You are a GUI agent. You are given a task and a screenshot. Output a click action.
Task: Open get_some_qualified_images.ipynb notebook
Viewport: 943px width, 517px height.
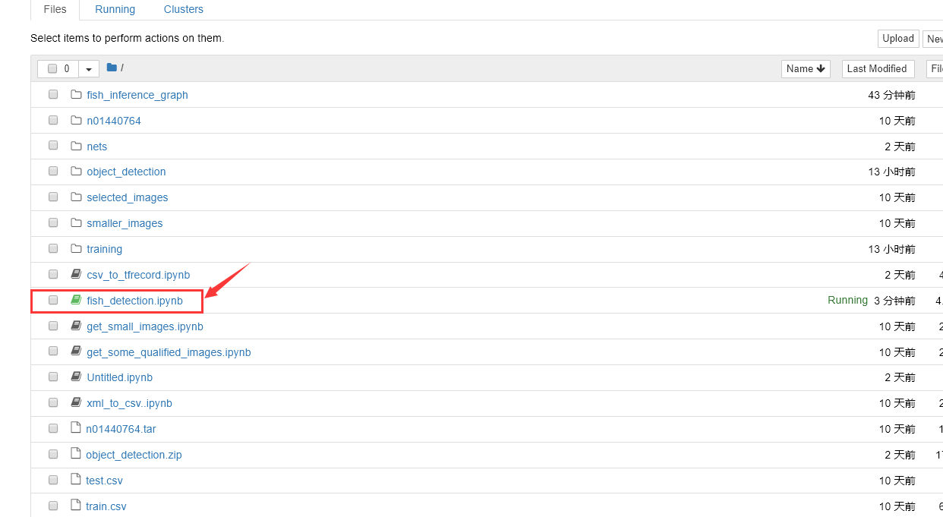coord(169,352)
